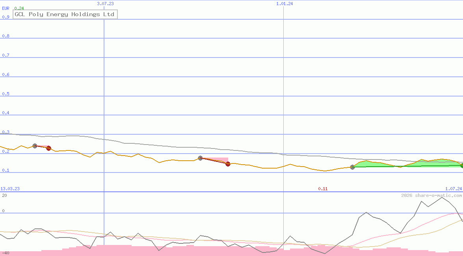Image resolution: width=463 pixels, height=256 pixels.
Task: Select the gray entry marker before the green zone
Action: [352, 167]
